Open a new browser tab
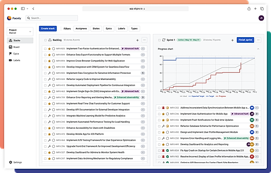The image size is (271, 173). (255, 8)
